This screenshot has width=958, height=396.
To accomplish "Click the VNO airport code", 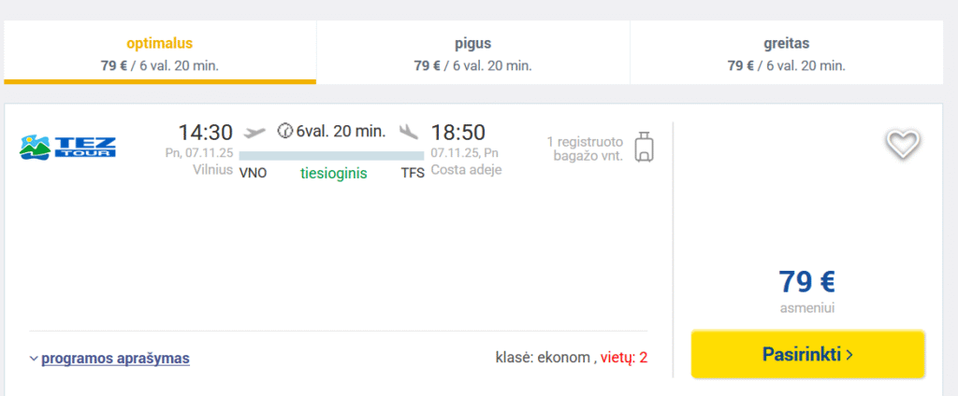I will pos(253,173).
